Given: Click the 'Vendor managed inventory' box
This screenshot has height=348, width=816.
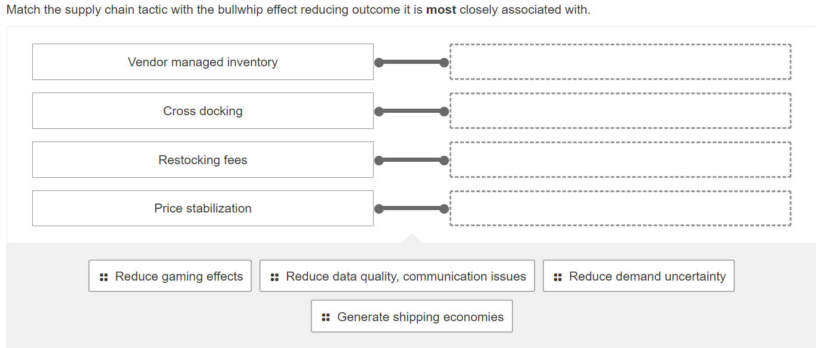Looking at the screenshot, I should 203,61.
